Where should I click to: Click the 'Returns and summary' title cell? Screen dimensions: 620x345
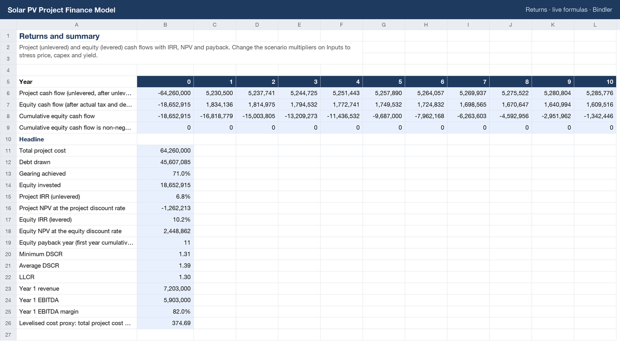click(77, 36)
